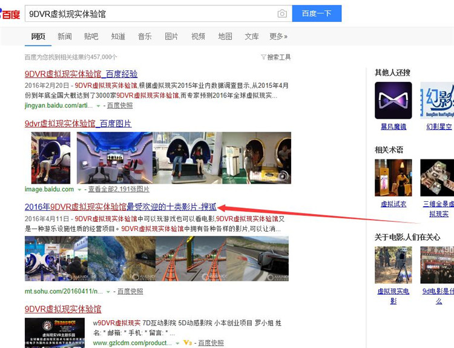Image resolution: width=454 pixels, height=348 pixels.
Task: Click 查看全部2,191张图片 link
Action: (119, 189)
